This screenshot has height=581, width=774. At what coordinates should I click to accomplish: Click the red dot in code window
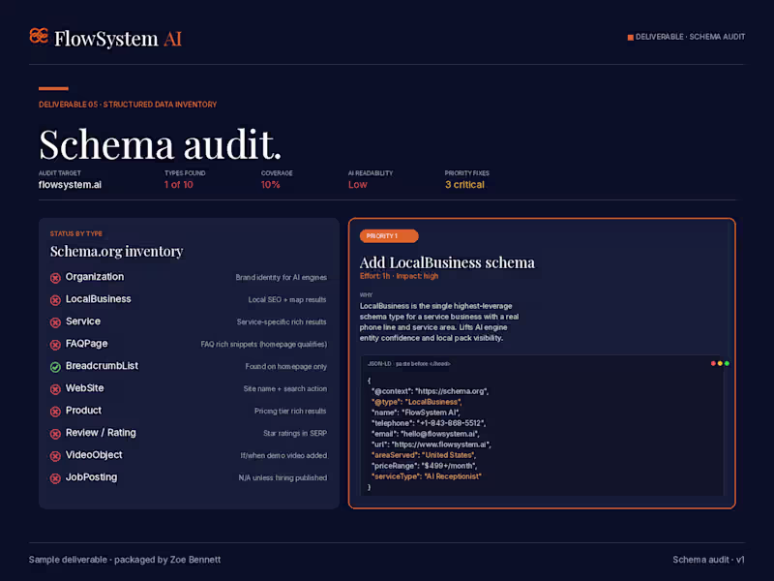click(x=713, y=364)
